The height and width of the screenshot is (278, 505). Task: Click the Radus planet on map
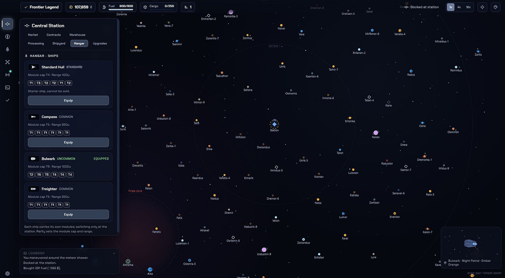click(411, 71)
